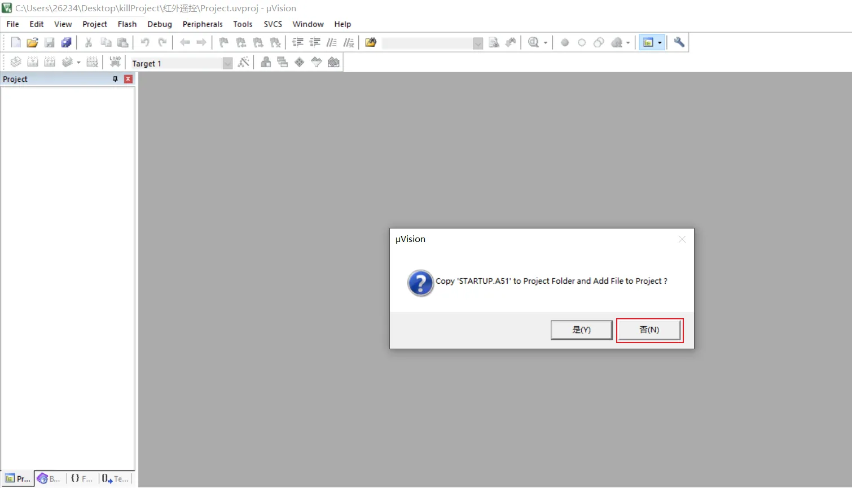Build target files from the toolbar

[33, 62]
